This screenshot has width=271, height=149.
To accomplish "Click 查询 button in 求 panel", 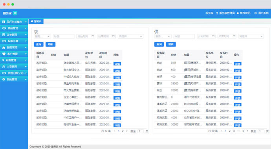I will tap(38, 44).
